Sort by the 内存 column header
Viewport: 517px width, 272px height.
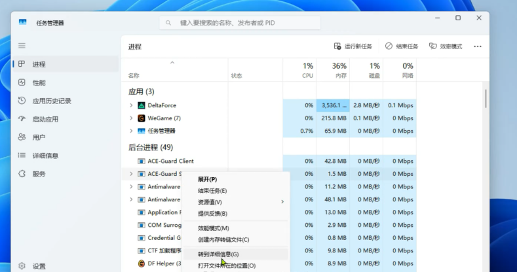pos(333,70)
